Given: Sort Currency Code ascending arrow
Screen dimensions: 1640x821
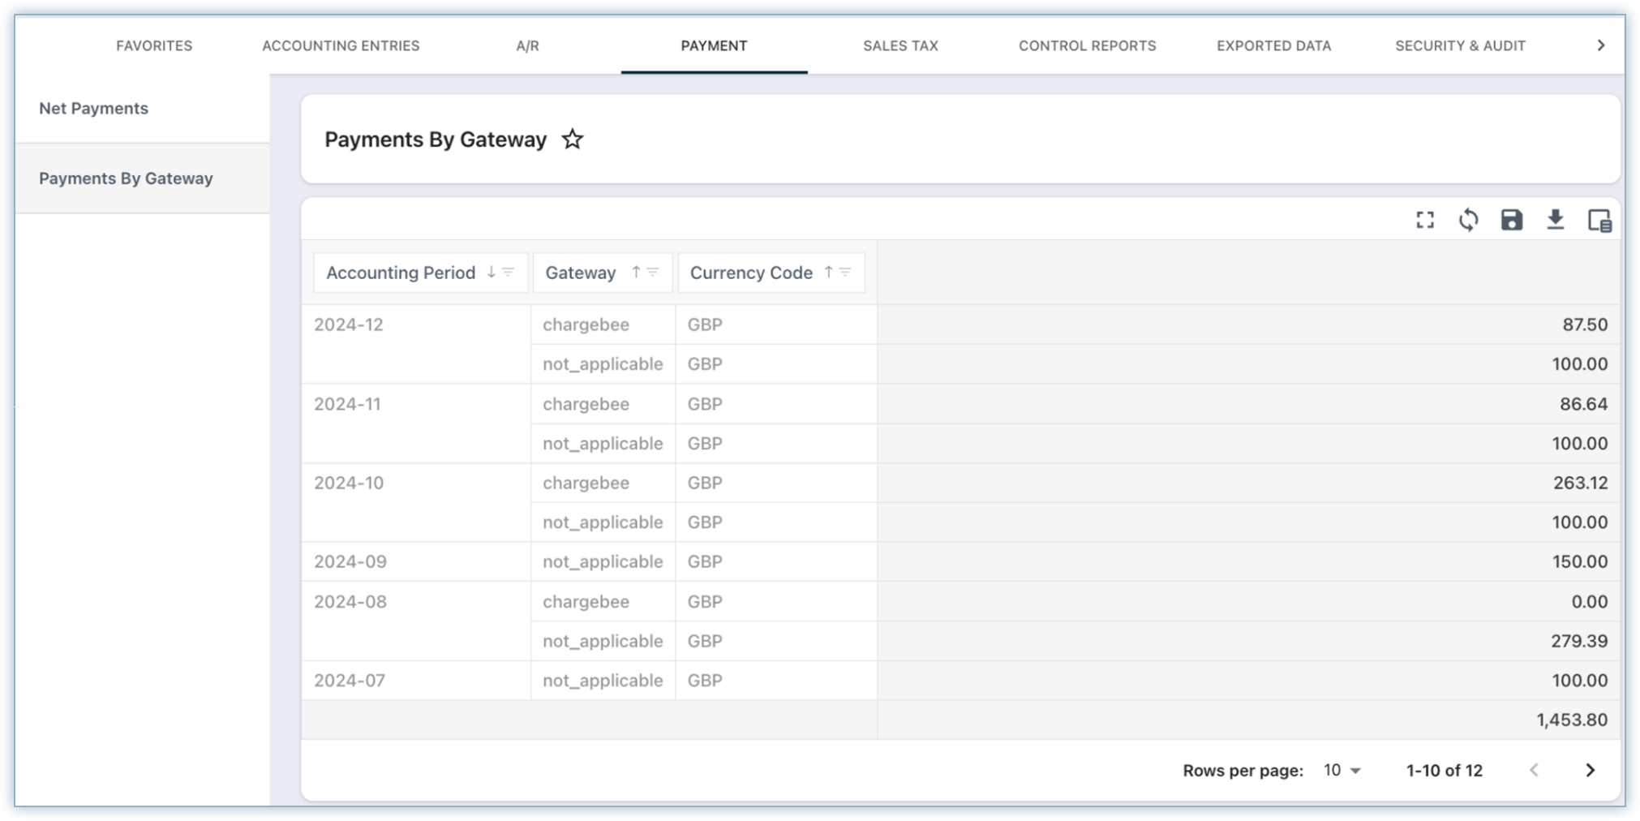Looking at the screenshot, I should (x=828, y=273).
